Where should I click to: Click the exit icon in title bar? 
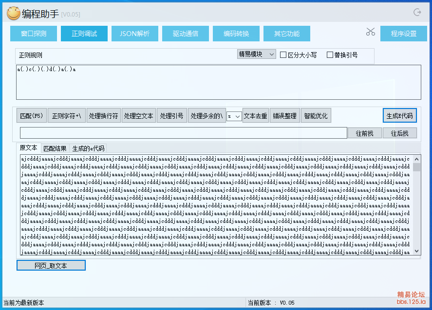pos(417,13)
